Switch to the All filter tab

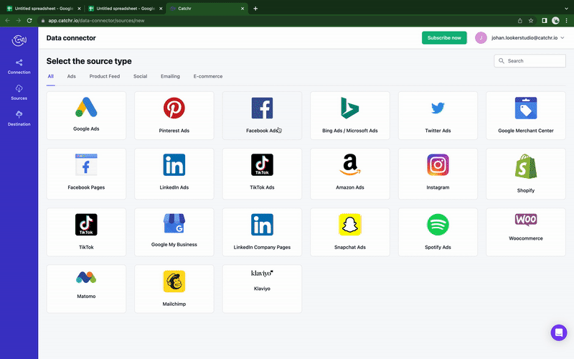click(x=50, y=76)
